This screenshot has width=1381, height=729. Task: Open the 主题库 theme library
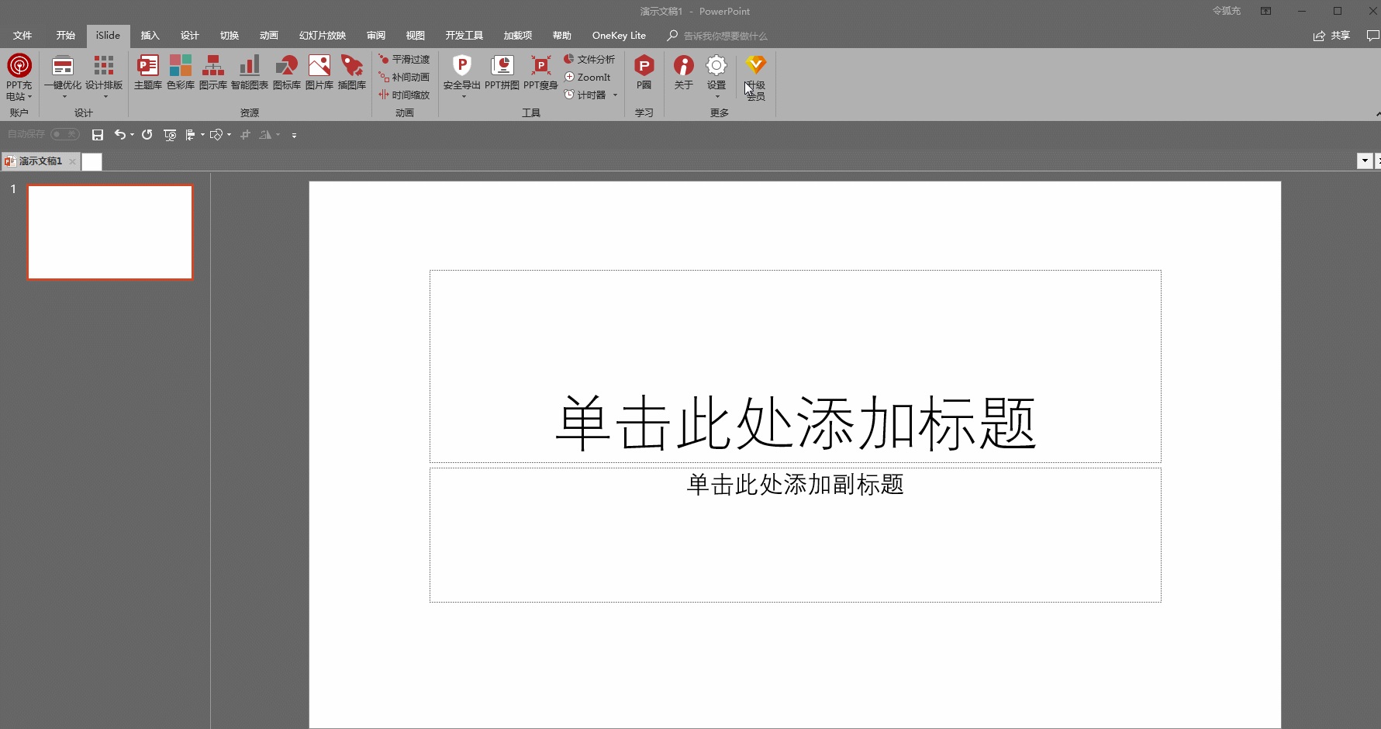(x=147, y=74)
